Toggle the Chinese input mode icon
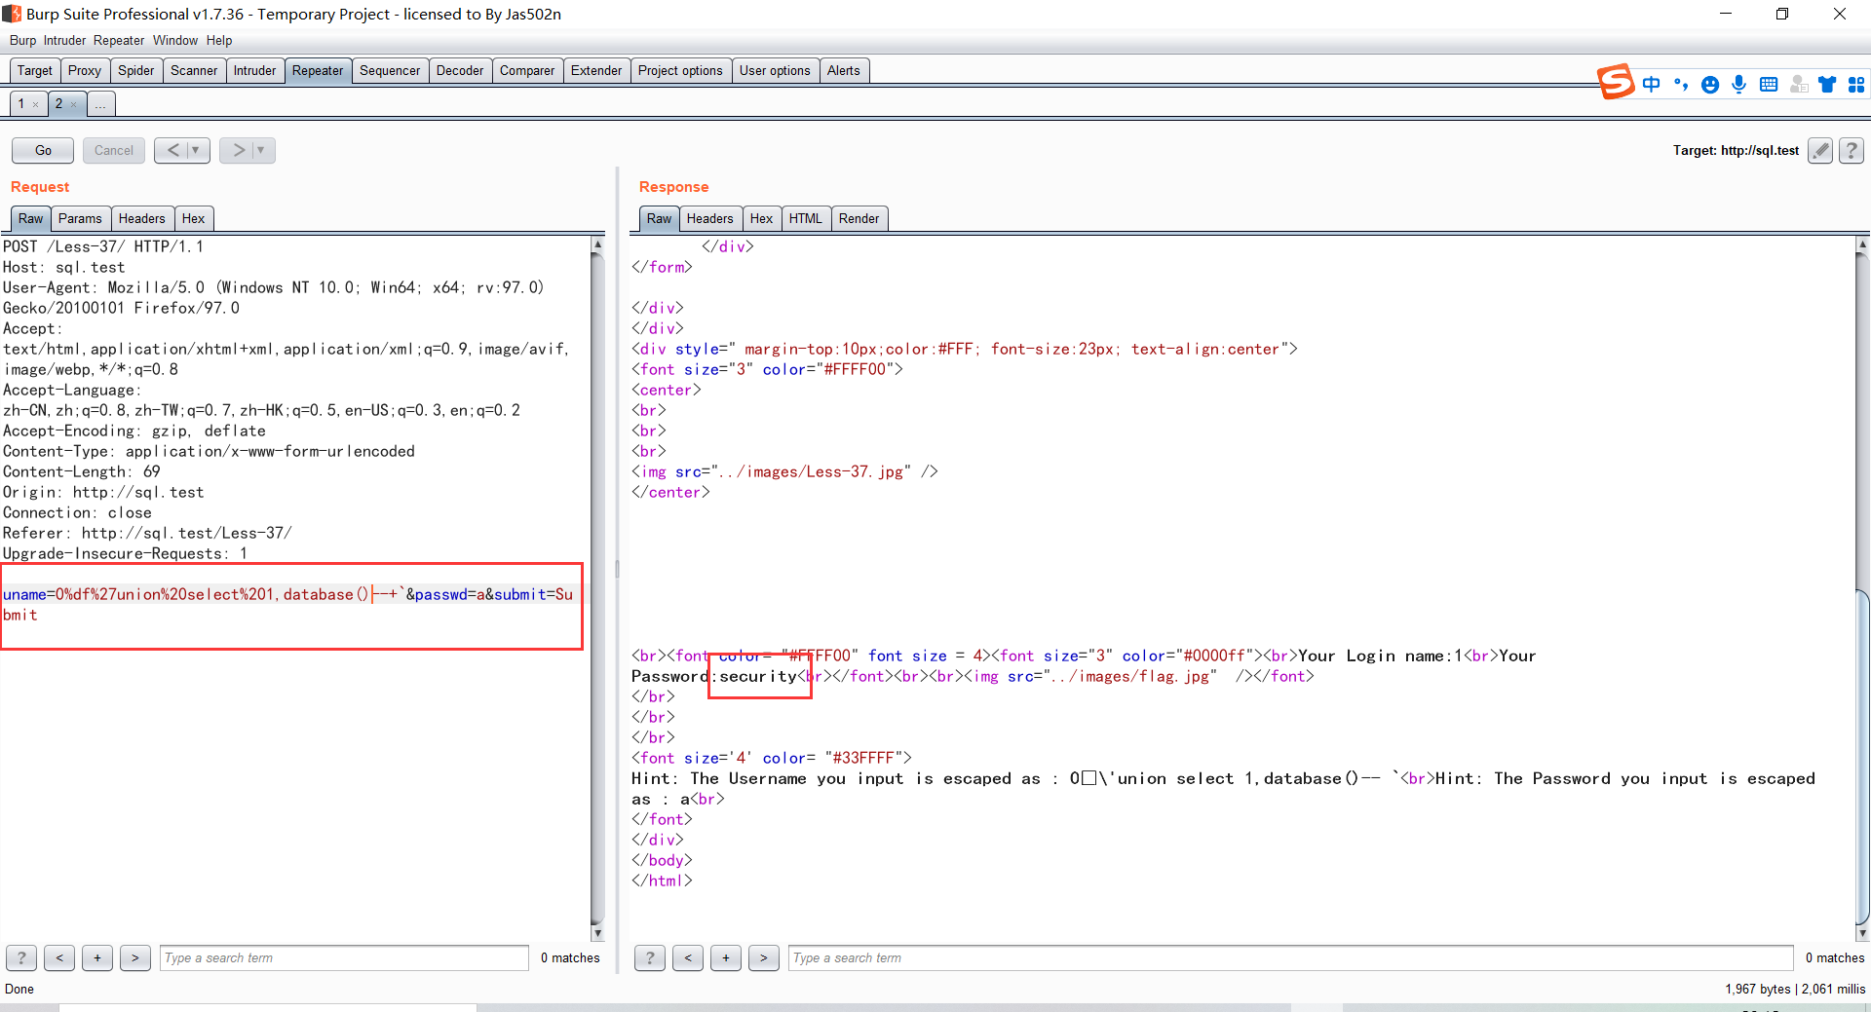 1652,85
